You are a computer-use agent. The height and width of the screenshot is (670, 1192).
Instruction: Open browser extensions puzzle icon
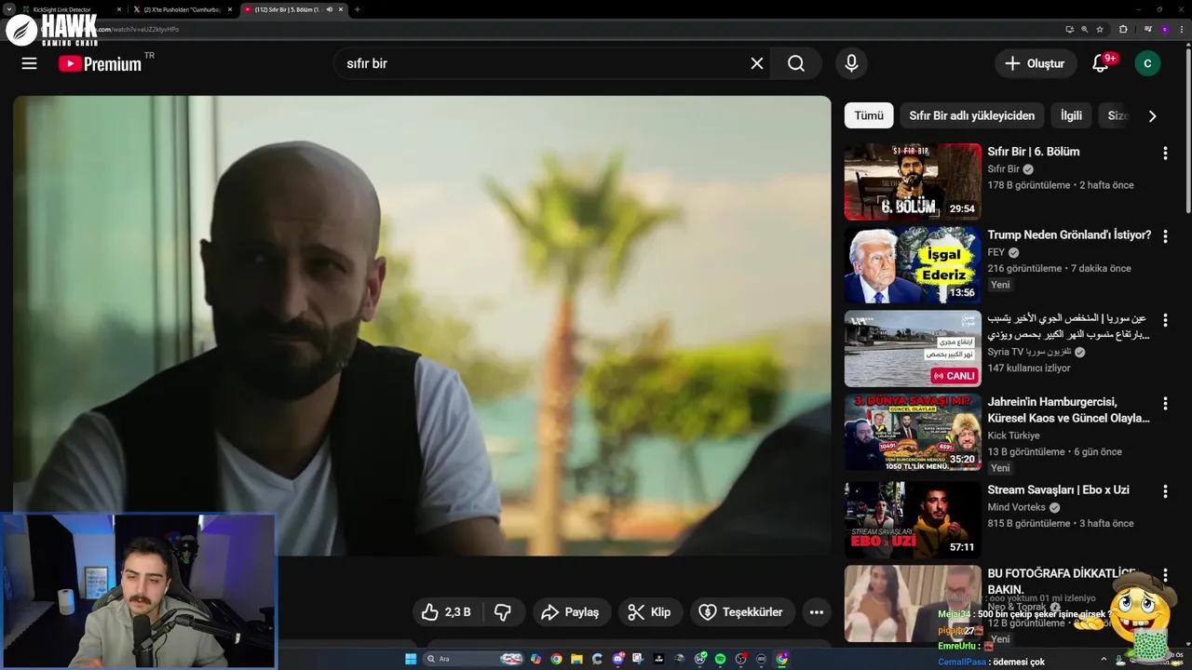(1123, 29)
